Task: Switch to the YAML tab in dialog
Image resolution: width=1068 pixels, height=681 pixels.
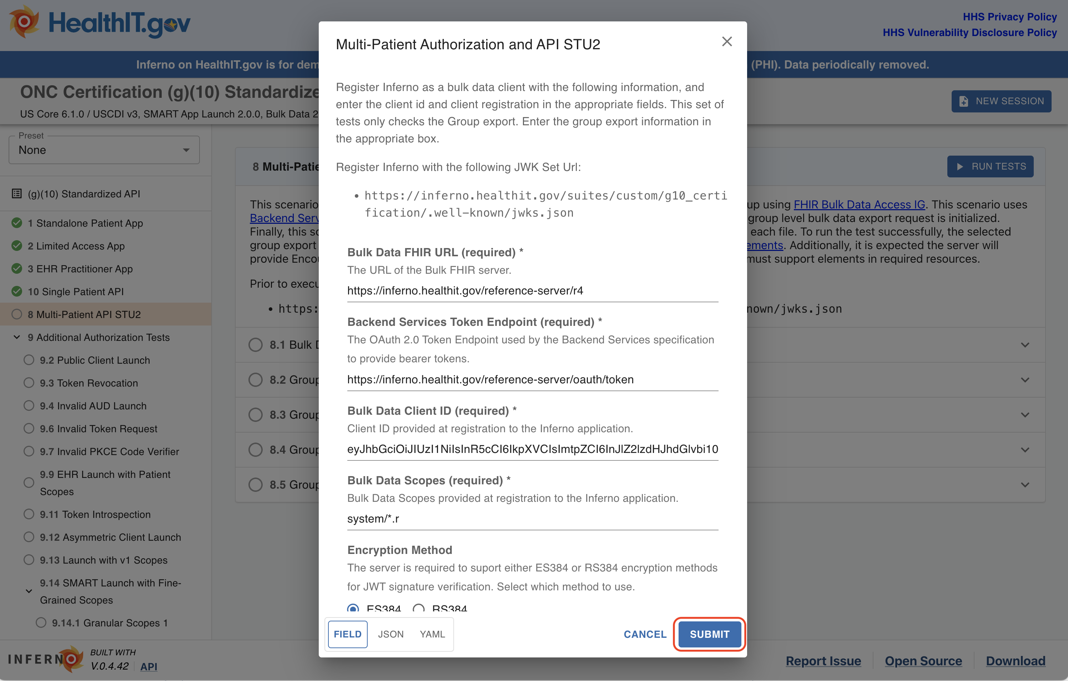Action: [x=433, y=634]
